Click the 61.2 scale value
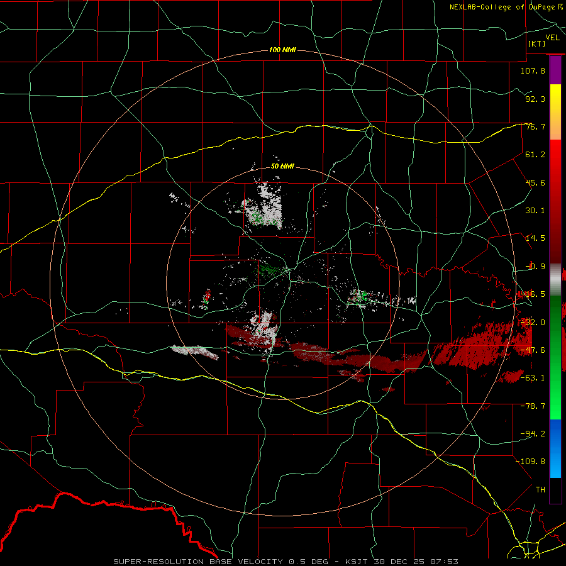Viewport: 566px width, 566px height. pyautogui.click(x=535, y=155)
